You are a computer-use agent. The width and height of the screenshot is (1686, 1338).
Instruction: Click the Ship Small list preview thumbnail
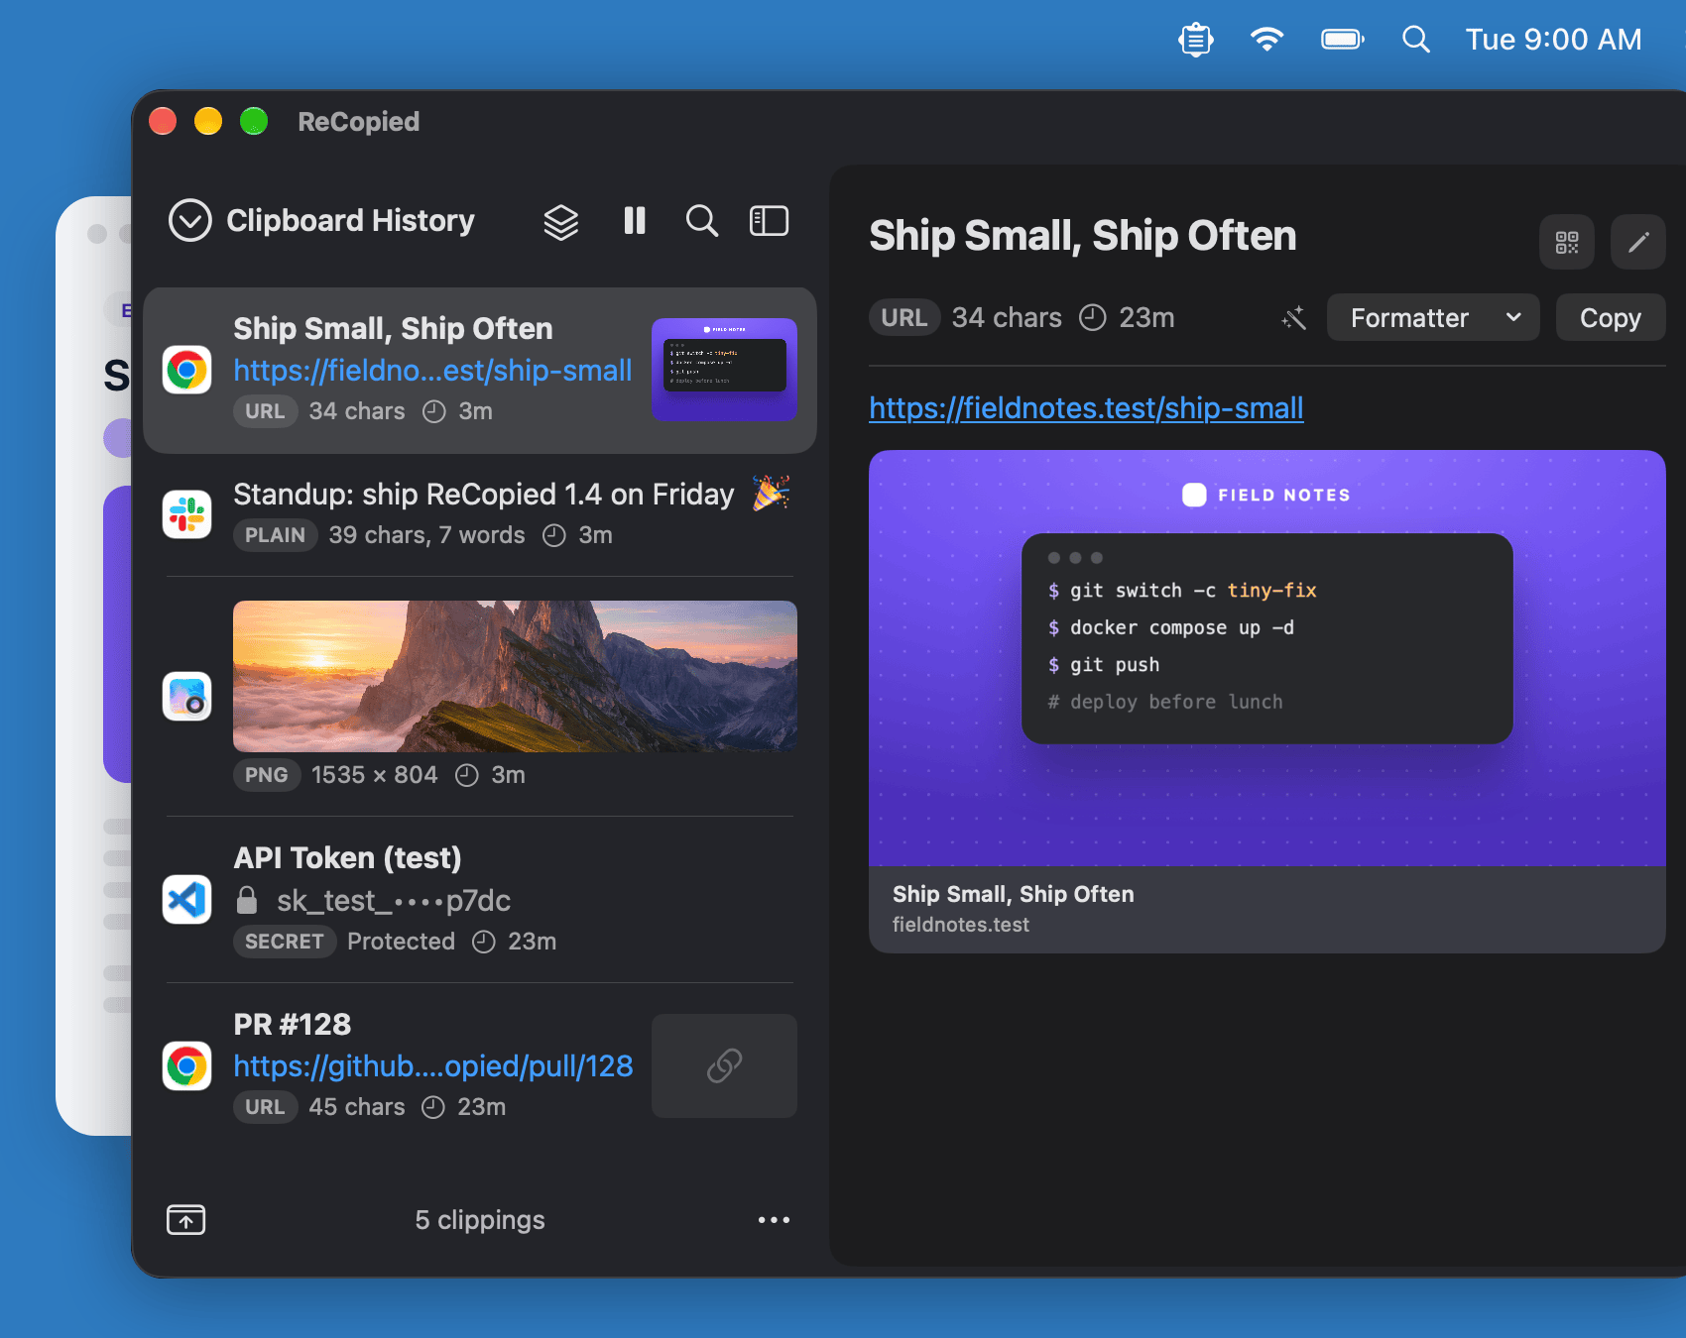tap(724, 370)
